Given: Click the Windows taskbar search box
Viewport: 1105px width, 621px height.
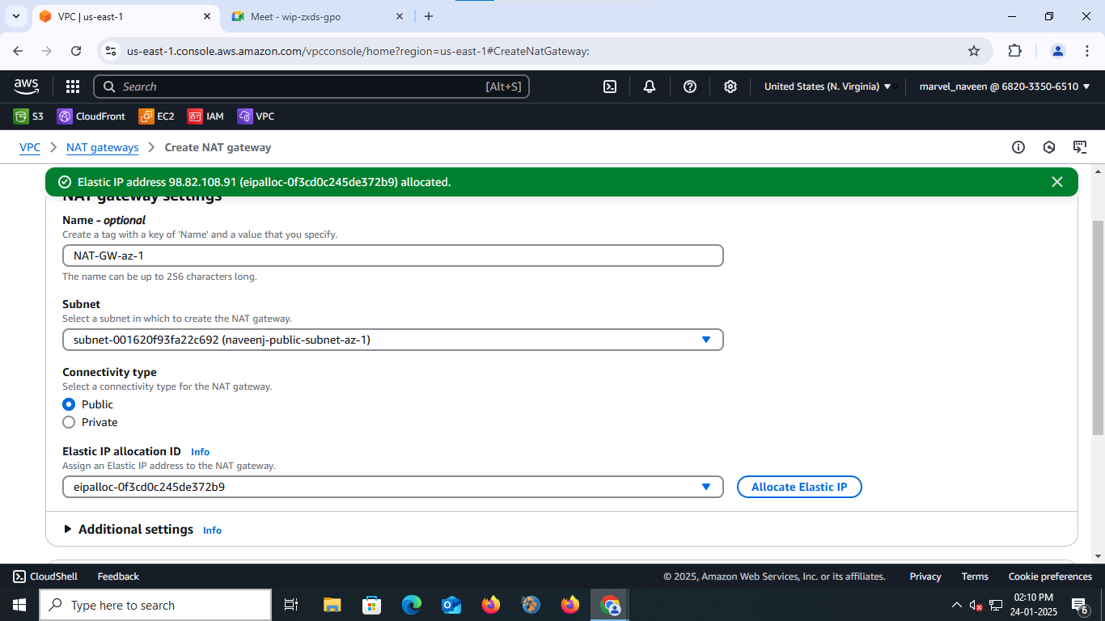Looking at the screenshot, I should (155, 605).
